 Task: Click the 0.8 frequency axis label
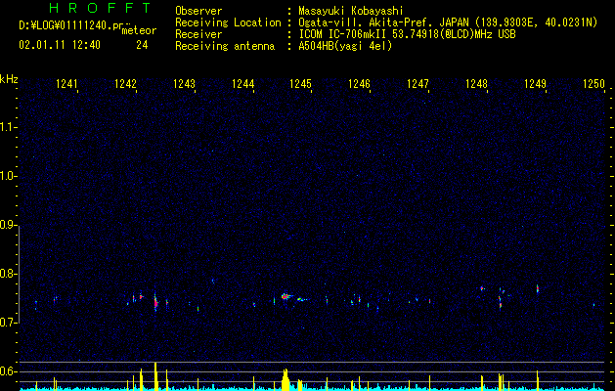coord(8,274)
